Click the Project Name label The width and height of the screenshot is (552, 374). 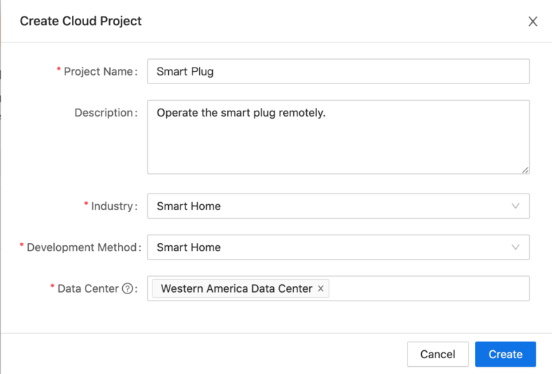click(98, 71)
